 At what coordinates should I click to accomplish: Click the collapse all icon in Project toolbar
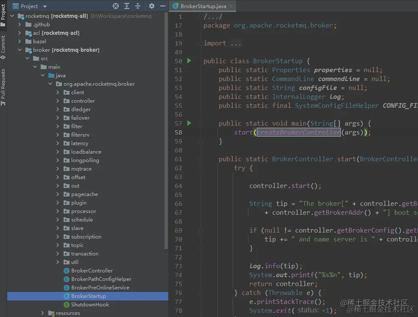click(138, 6)
